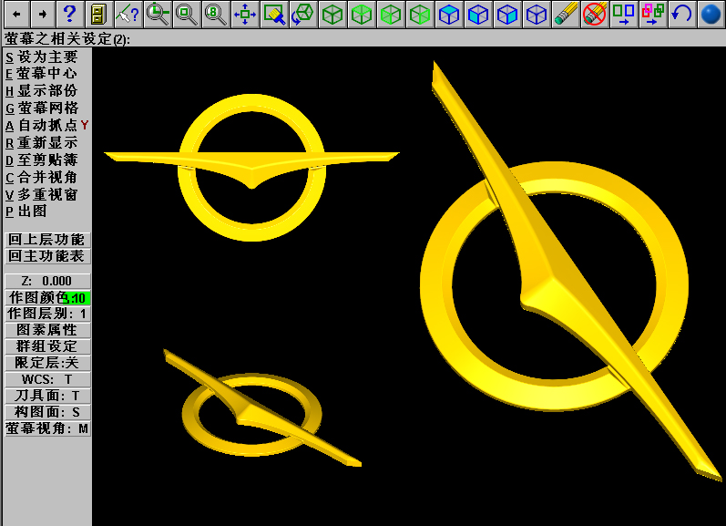The width and height of the screenshot is (726, 526).
Task: Click the green squares translate icon
Action: [x=624, y=14]
